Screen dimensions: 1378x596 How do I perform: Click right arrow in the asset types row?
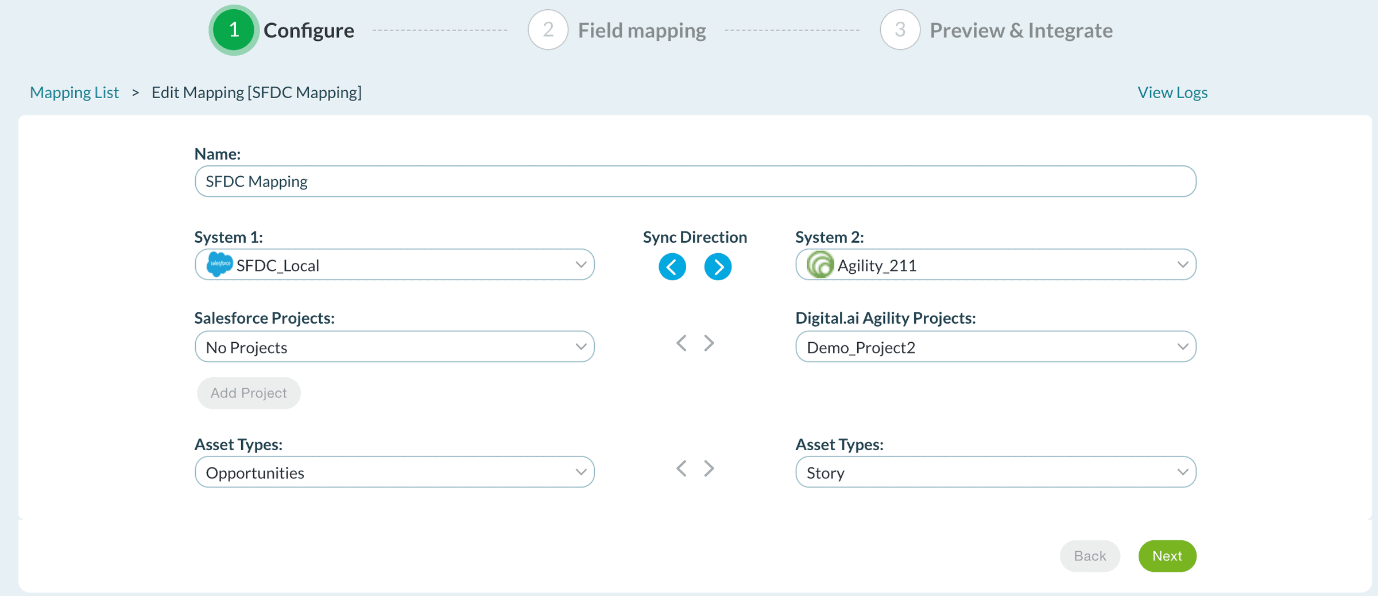[709, 469]
